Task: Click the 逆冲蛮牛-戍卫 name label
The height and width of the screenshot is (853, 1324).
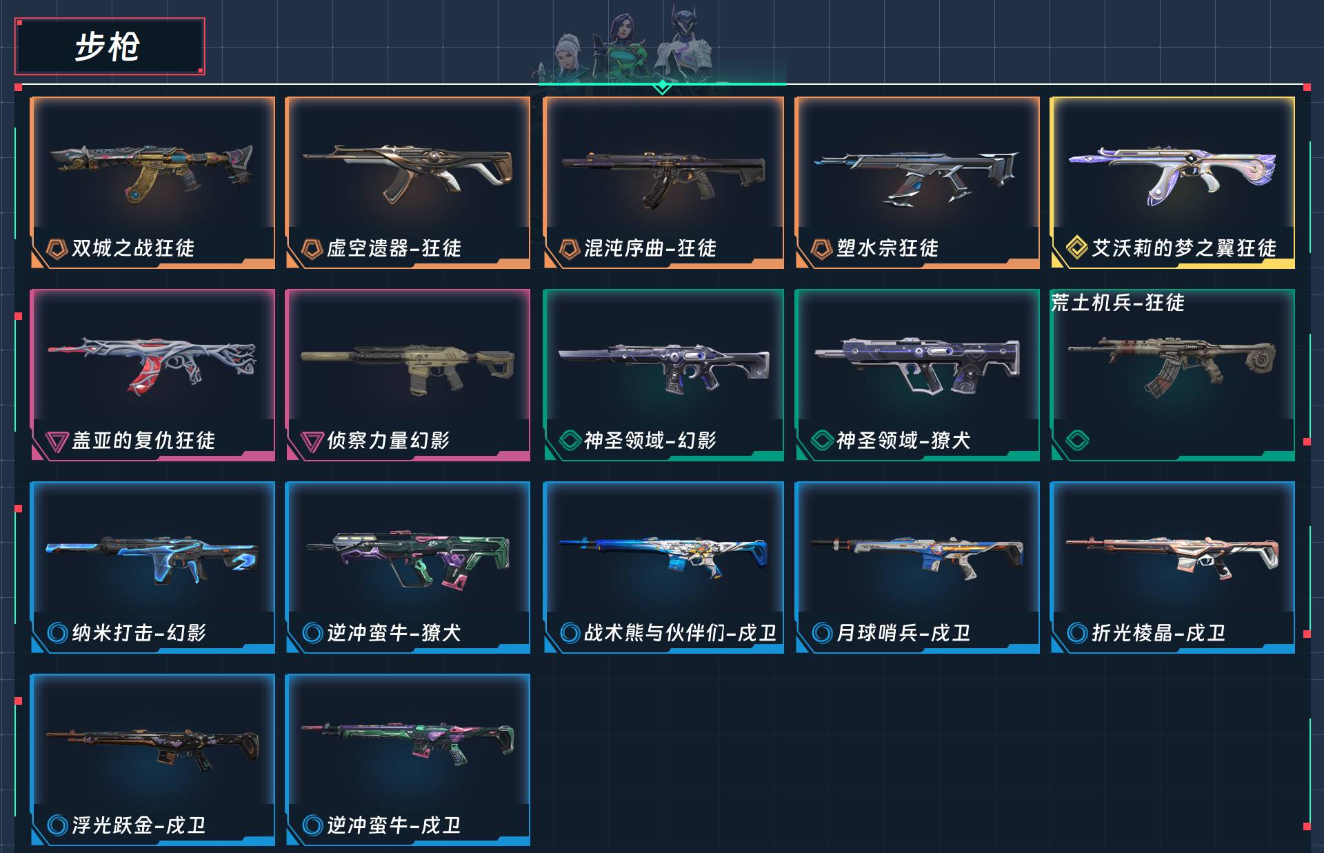Action: tap(394, 825)
